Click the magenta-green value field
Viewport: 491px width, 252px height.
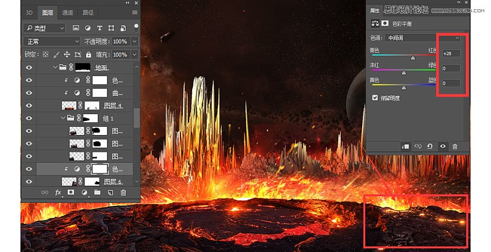click(x=451, y=68)
